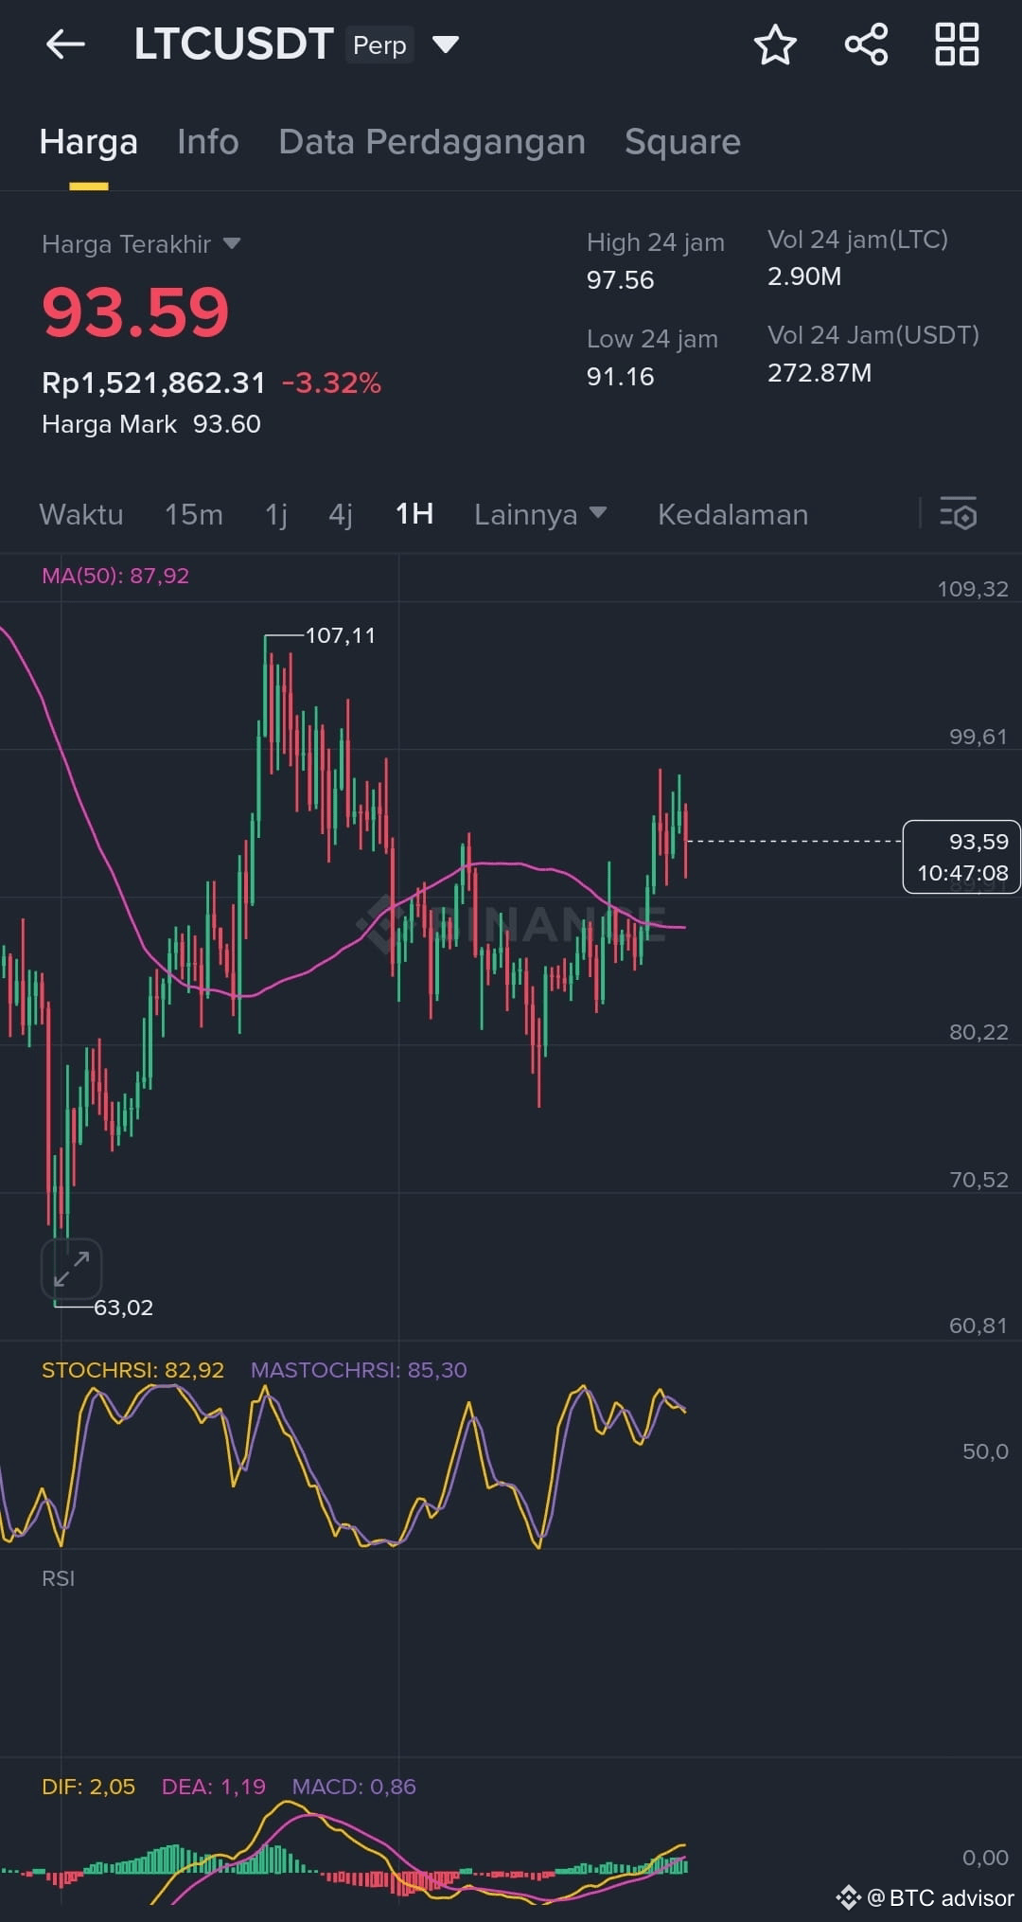The height and width of the screenshot is (1922, 1022).
Task: Tap the 80,22 price axis label
Action: coord(978,1032)
